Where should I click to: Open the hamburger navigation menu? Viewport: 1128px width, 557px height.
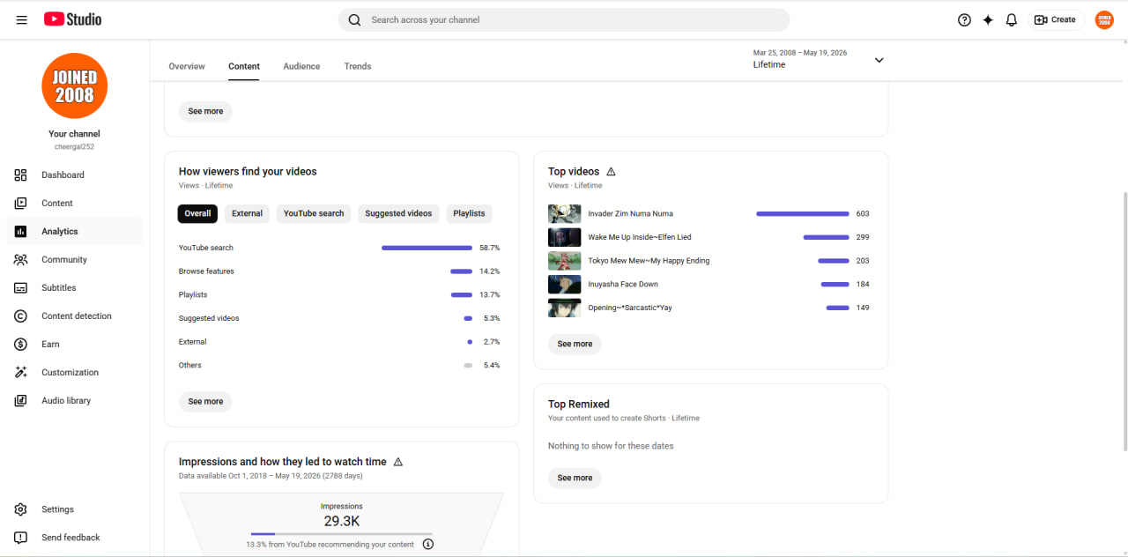(21, 19)
